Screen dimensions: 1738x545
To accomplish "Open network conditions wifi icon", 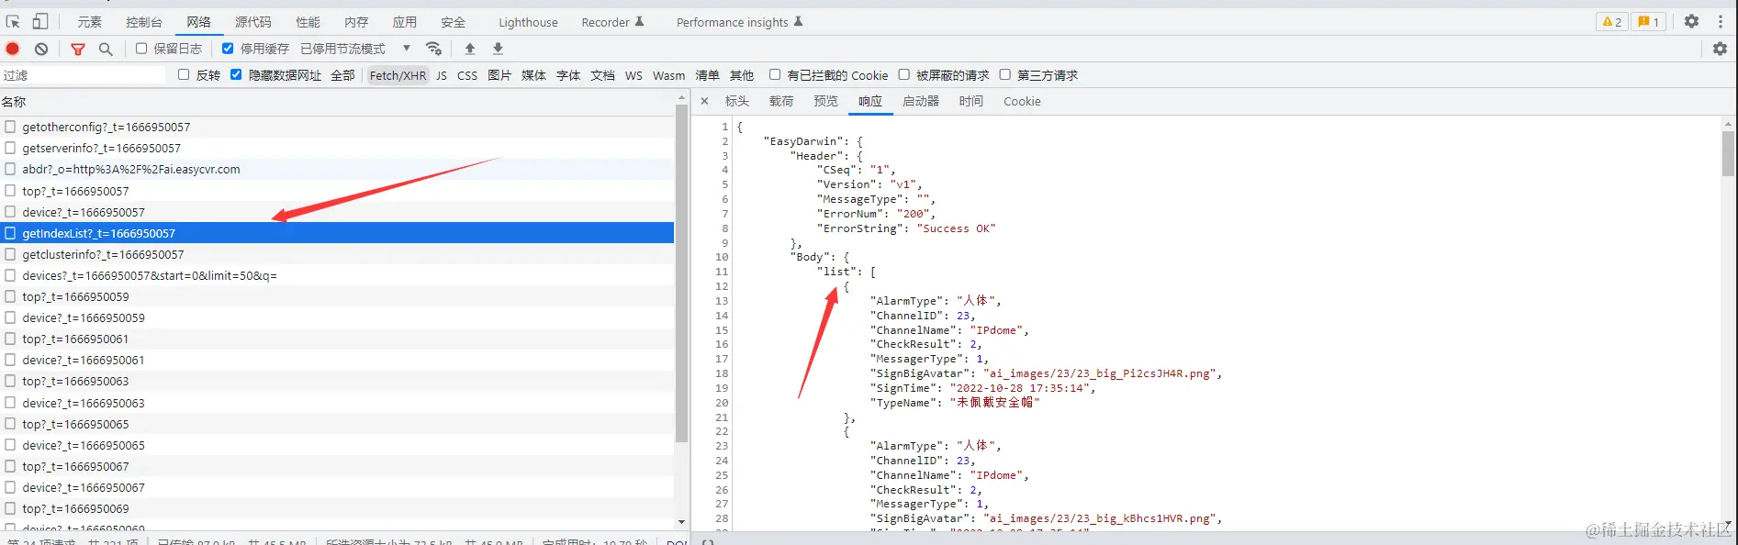I will [434, 49].
